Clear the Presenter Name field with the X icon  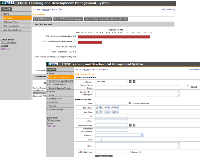(134, 125)
